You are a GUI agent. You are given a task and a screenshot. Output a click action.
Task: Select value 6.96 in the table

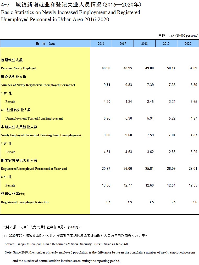coord(107,118)
